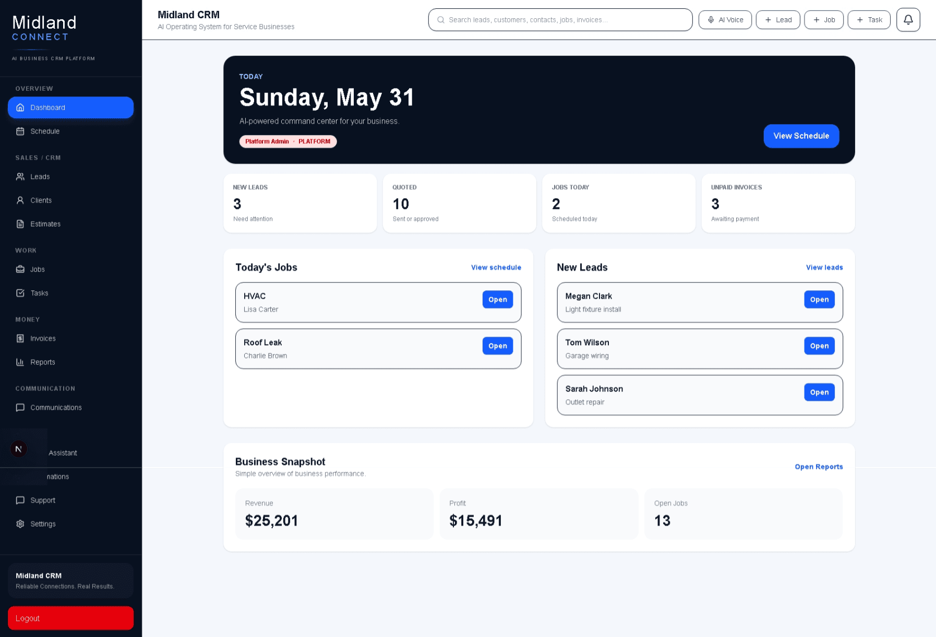The image size is (936, 637).
Task: Open Leads in the sidebar
Action: tap(70, 177)
